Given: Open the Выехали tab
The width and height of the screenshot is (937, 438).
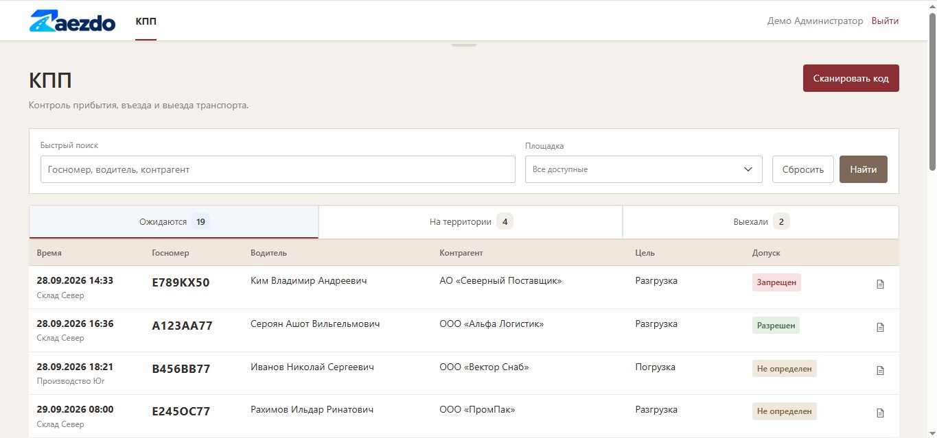Looking at the screenshot, I should 761,222.
